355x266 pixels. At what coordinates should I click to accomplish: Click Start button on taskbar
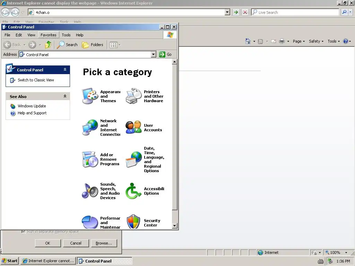point(10,261)
